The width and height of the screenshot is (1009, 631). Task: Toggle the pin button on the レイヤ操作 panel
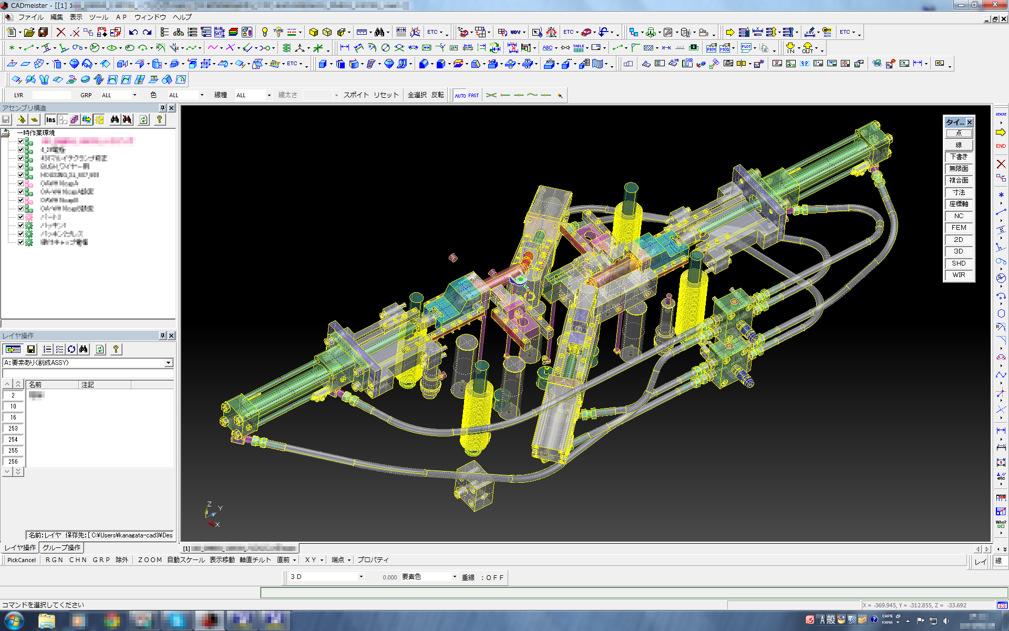point(162,335)
